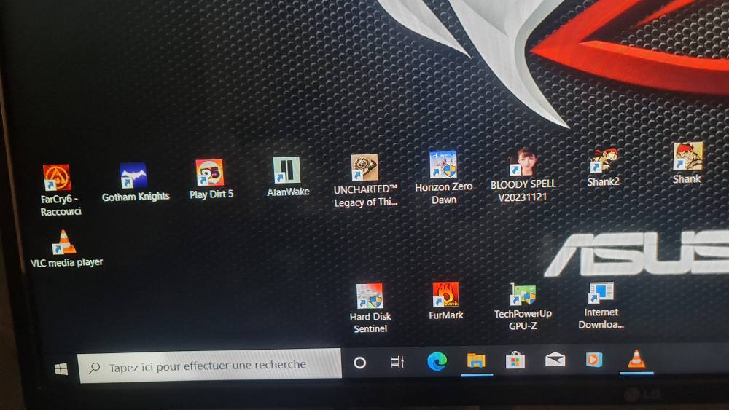
Task: Click the Internet Downloa... desktop shortcut
Action: [x=601, y=293]
